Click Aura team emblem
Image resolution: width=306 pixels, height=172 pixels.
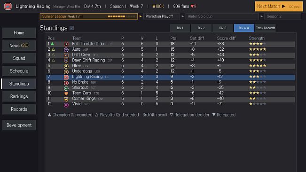coord(66,49)
